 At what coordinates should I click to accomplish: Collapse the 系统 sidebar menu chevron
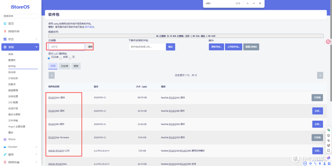[36, 47]
